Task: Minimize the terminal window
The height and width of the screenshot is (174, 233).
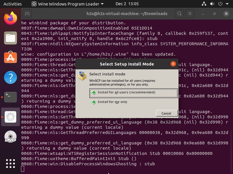Action: click(203, 14)
